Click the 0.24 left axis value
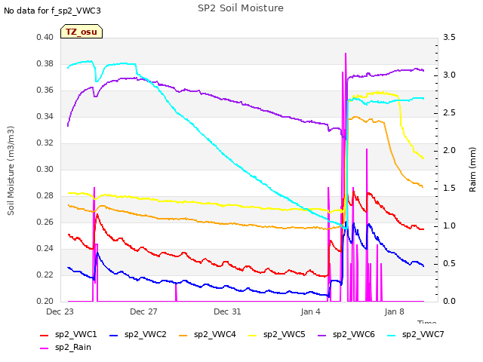The image size is (483, 362). coord(45,248)
